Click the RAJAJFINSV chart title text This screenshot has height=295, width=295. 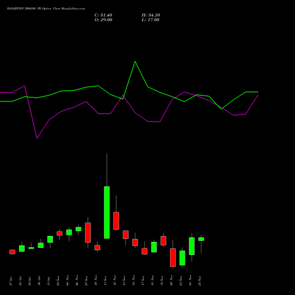pyautogui.click(x=46, y=9)
